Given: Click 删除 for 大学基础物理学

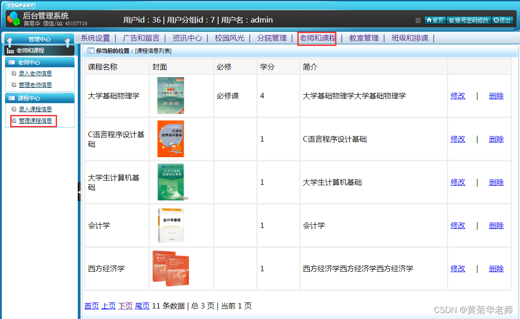Looking at the screenshot, I should 496,96.
